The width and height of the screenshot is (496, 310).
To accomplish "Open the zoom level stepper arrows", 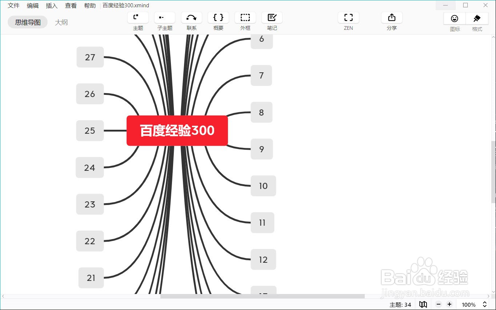I will tap(484, 305).
